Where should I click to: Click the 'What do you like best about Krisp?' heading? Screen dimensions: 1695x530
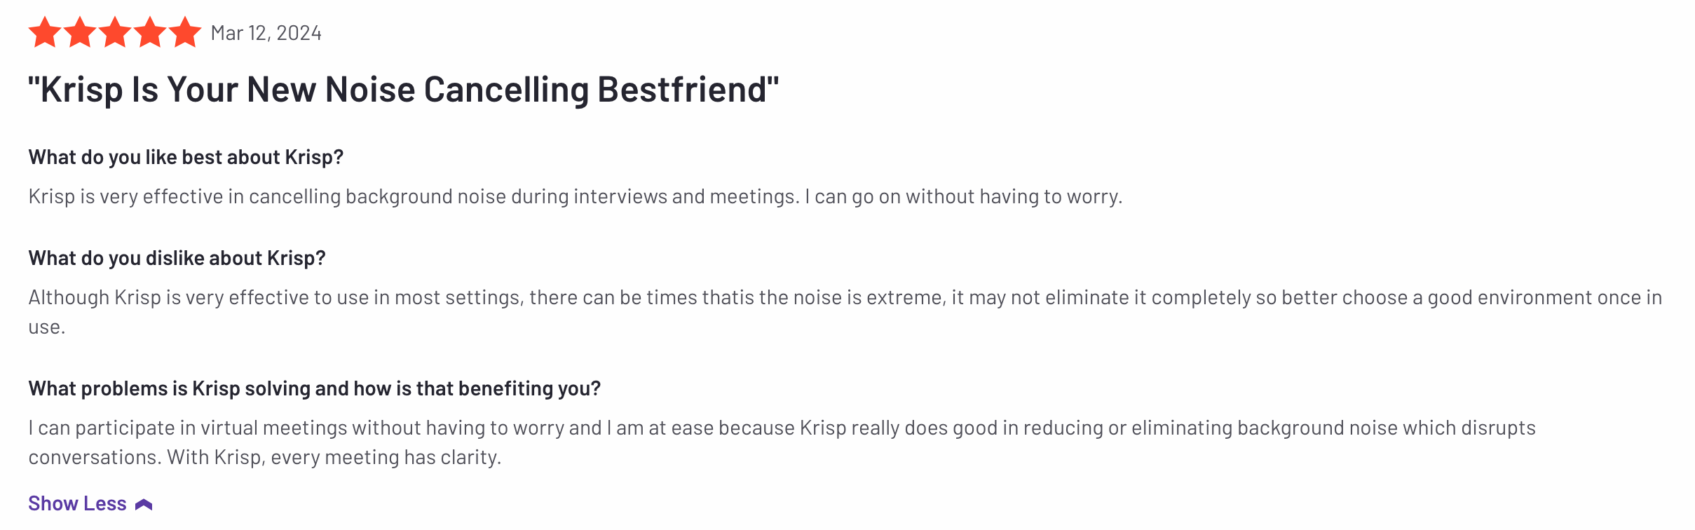[186, 157]
